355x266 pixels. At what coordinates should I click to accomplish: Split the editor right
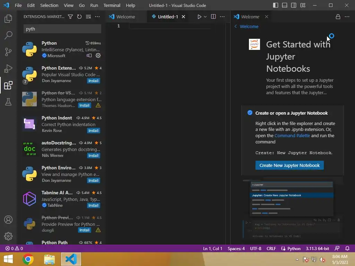213,17
